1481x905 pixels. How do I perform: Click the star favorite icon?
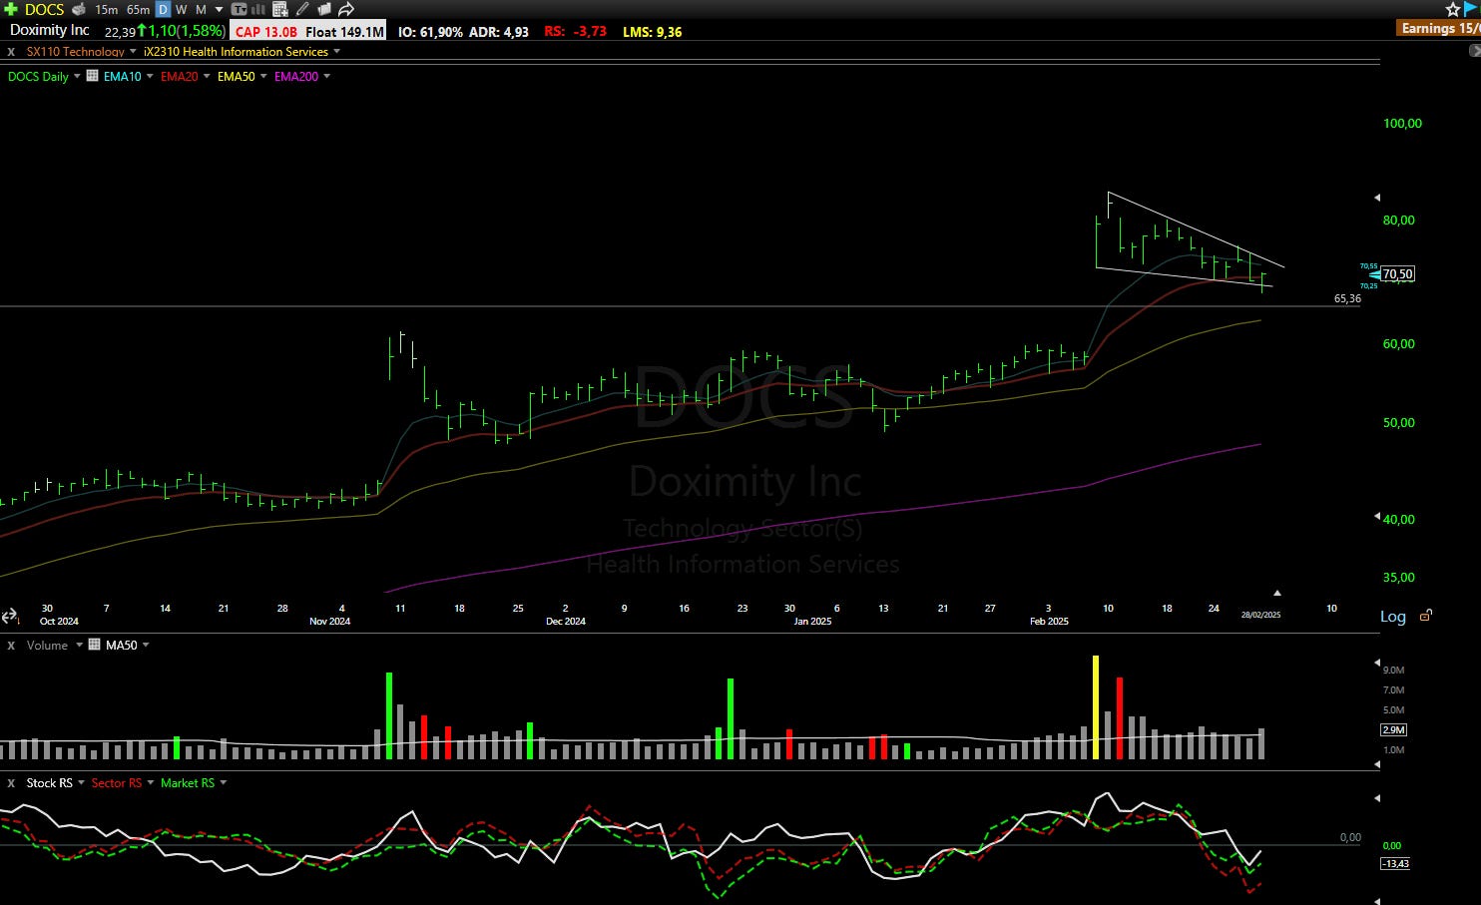tap(1453, 9)
